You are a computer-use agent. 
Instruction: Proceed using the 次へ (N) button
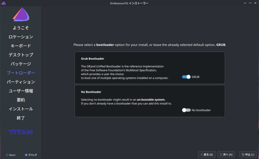pos(226,154)
